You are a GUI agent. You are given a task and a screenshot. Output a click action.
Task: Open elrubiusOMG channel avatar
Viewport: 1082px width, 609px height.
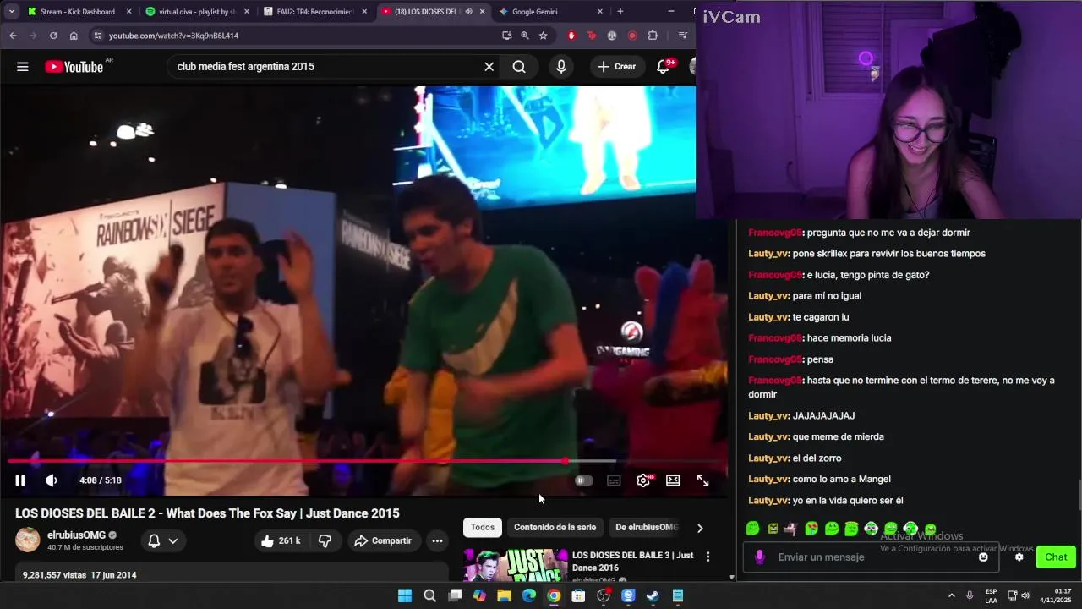tap(28, 540)
